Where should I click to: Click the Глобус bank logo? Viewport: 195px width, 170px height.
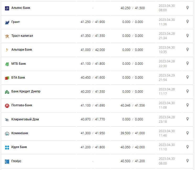(7, 161)
